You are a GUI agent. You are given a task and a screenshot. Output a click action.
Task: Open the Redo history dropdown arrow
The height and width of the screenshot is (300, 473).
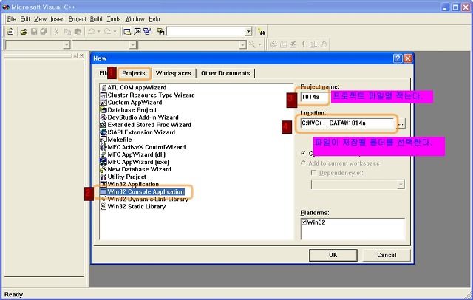(115, 31)
